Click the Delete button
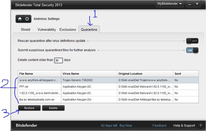206x131 pixels. 53,108
